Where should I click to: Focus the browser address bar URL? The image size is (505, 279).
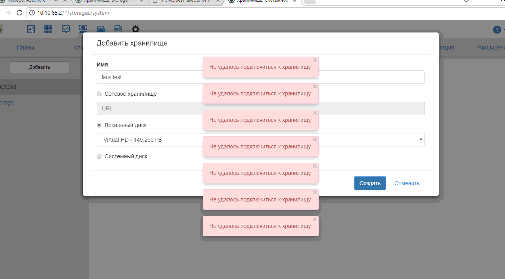click(73, 13)
